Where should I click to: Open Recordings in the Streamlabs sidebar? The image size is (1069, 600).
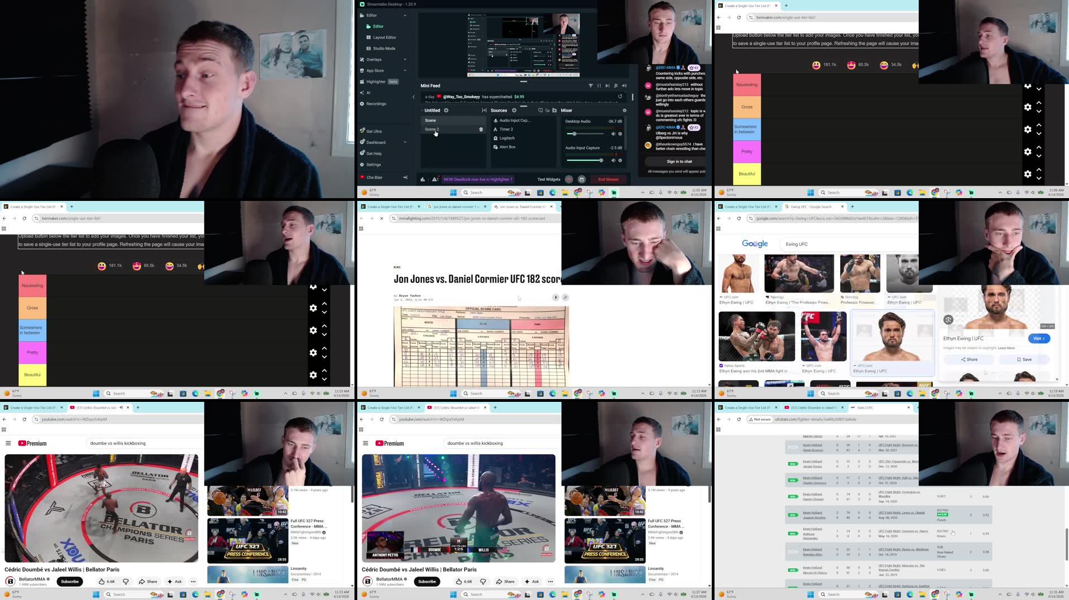click(377, 104)
